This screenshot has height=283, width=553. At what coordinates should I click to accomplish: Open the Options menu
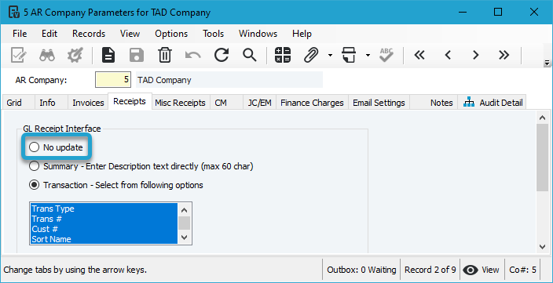click(x=171, y=34)
